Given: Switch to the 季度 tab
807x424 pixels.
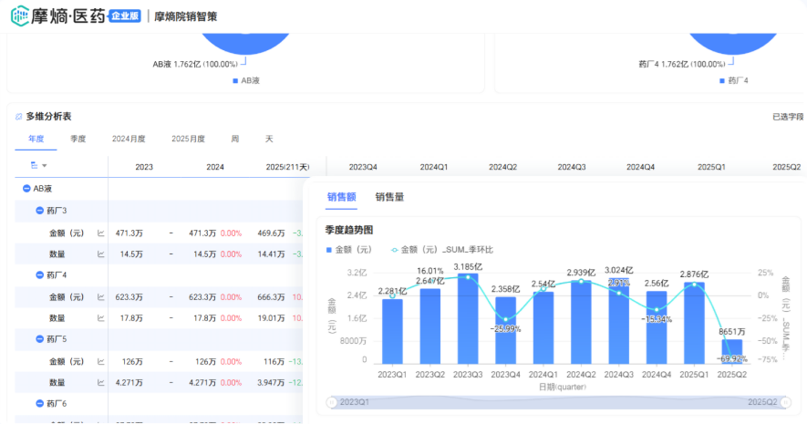Looking at the screenshot, I should coord(78,139).
